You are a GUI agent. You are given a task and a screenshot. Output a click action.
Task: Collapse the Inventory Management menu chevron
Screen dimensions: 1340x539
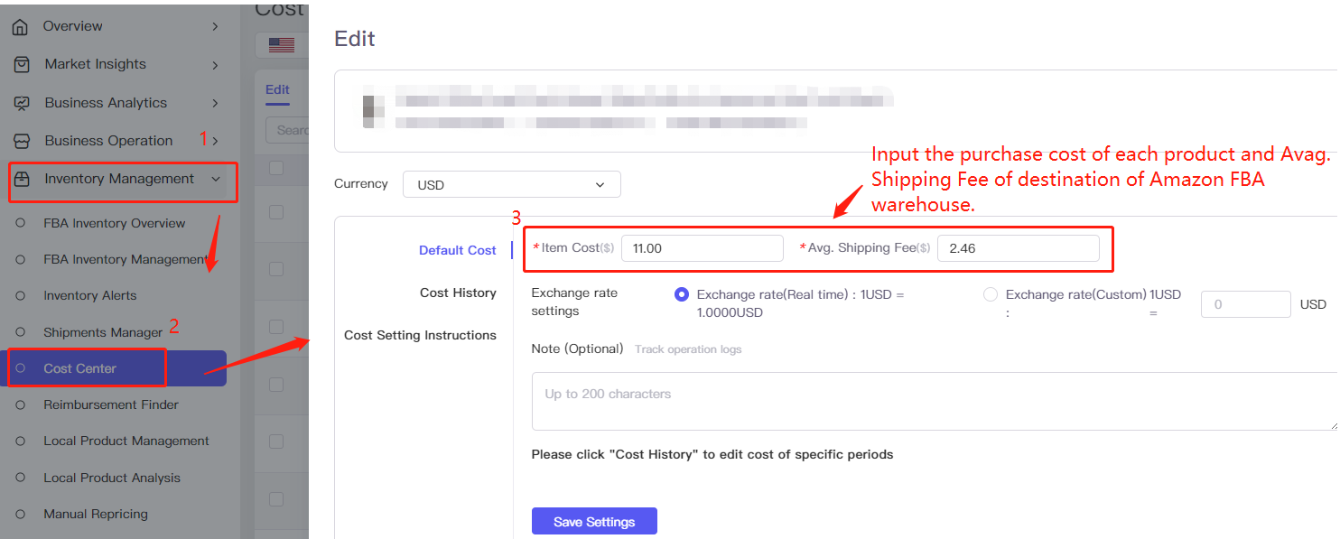point(216,179)
